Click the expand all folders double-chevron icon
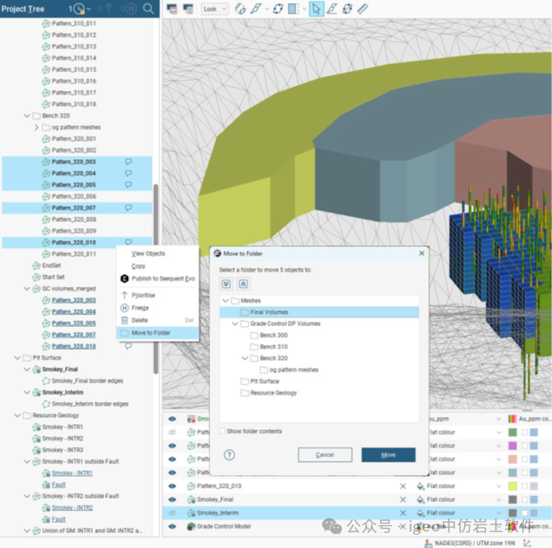 point(226,284)
